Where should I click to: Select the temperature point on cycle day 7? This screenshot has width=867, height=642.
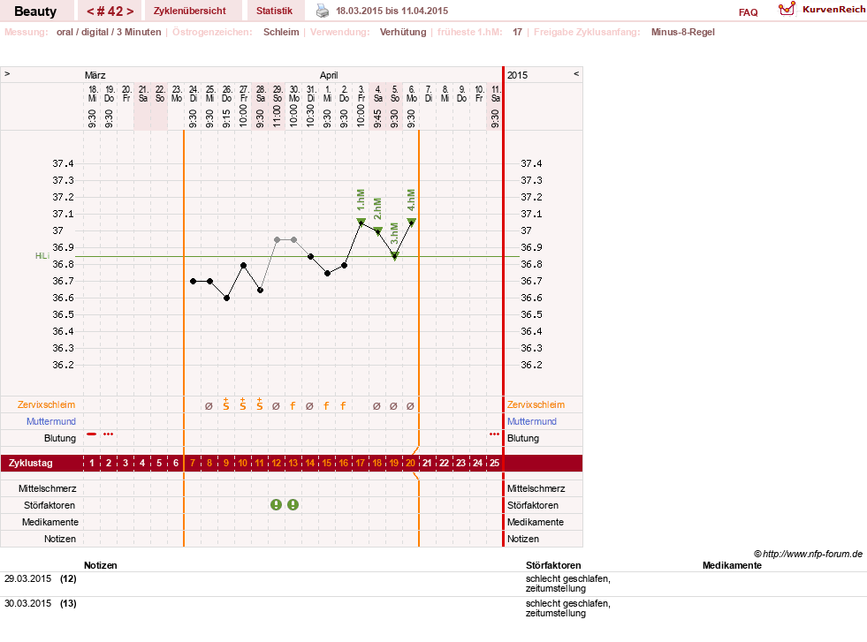(193, 281)
